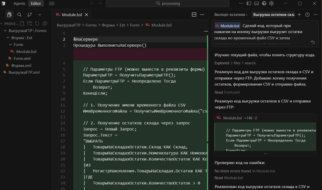Image resolution: width=322 pixels, height=190 pixels.
Task: Open the Search view icon
Action: [19, 15]
